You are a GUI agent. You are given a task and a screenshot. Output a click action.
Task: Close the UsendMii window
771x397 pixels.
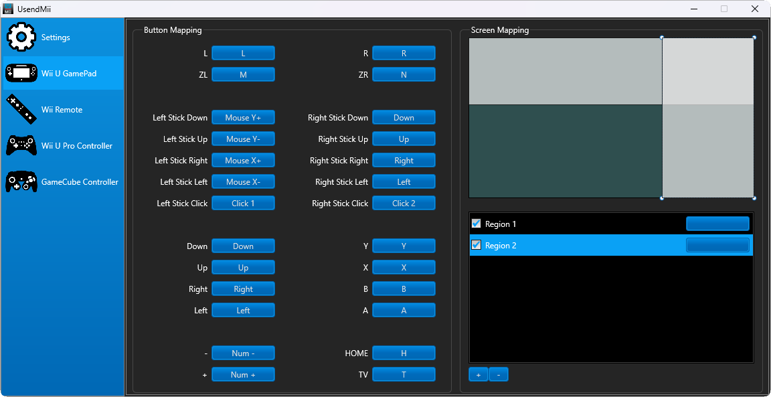pyautogui.click(x=755, y=8)
